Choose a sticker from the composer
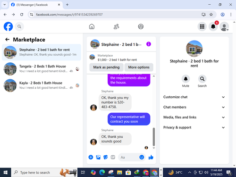 point(106,157)
